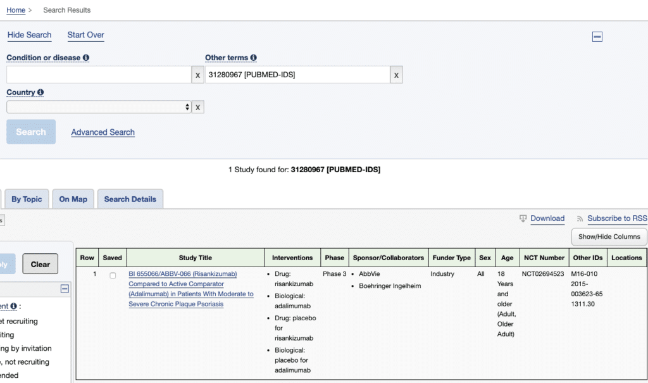Viewport: 648px width, 383px height.
Task: Click the Interventions column header
Action: point(292,258)
